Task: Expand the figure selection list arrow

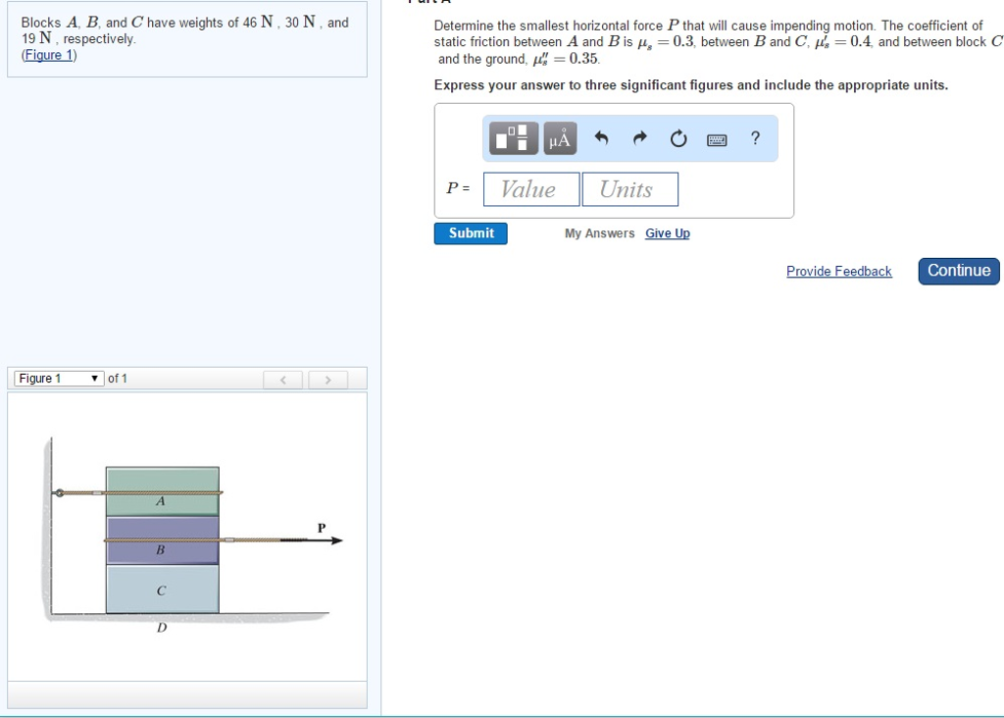Action: click(94, 378)
